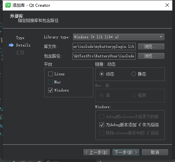Go back with 上一步(B) button
The image size is (175, 162).
click(x=97, y=152)
